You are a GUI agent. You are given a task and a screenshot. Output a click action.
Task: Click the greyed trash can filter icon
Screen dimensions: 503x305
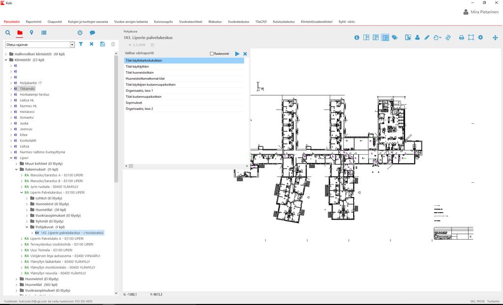pos(113,44)
